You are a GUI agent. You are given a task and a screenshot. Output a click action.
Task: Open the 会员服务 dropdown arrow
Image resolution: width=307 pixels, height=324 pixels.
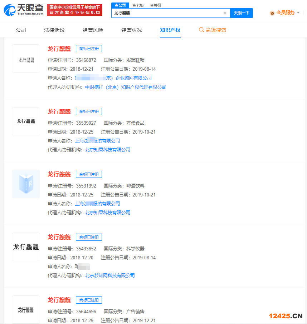(x=298, y=13)
